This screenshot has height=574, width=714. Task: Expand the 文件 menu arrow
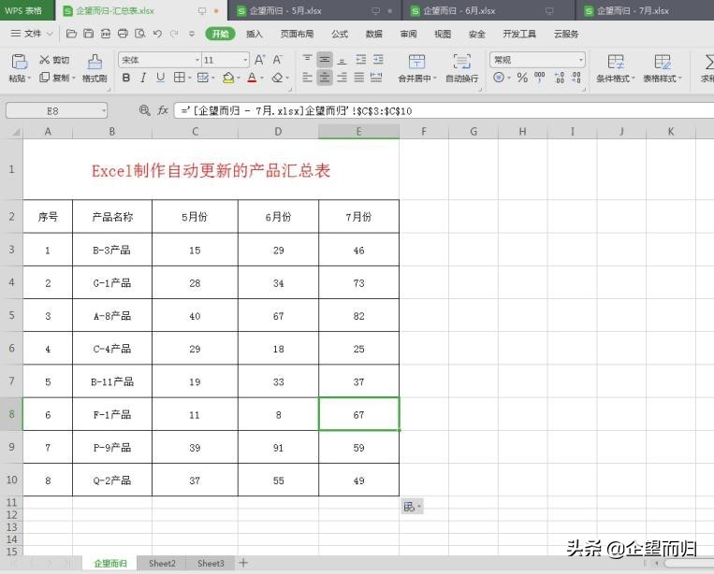coord(51,34)
